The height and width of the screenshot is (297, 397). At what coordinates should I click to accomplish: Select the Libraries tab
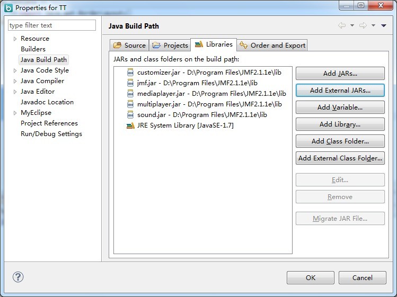(214, 44)
